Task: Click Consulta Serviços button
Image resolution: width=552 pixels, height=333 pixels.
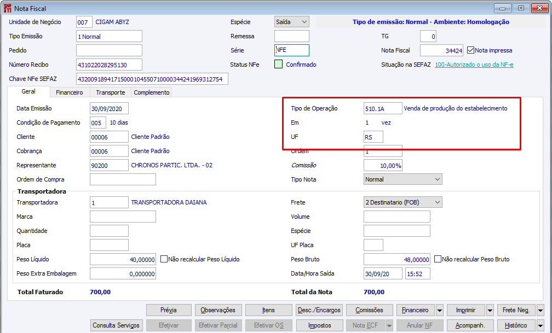Action: click(117, 325)
